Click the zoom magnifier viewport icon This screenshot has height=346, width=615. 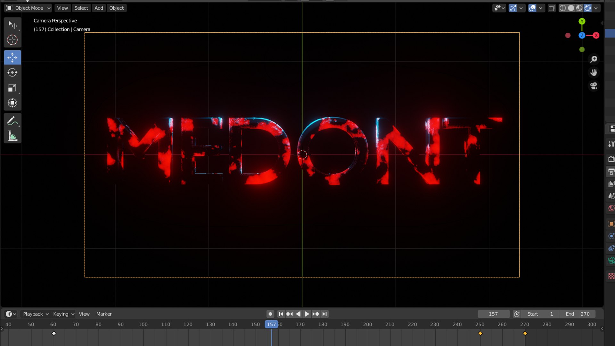tap(594, 59)
